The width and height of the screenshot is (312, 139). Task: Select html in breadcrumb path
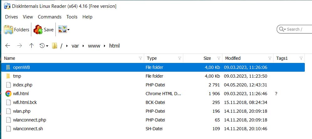[114, 46]
